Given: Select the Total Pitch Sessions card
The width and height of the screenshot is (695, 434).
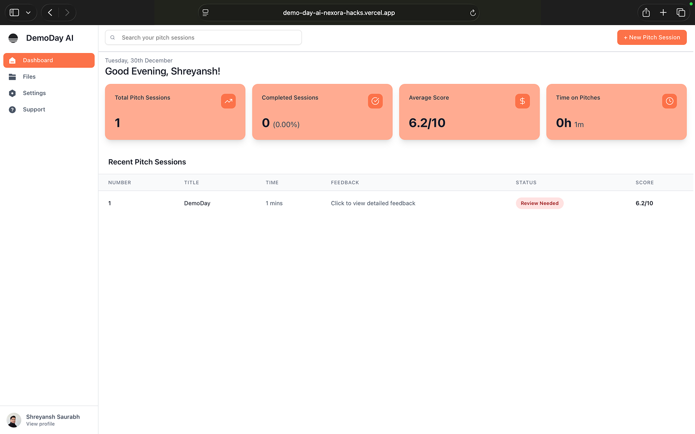Looking at the screenshot, I should click(175, 112).
